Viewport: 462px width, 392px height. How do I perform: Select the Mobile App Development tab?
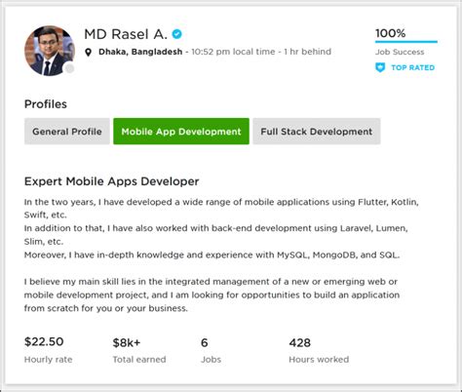click(x=181, y=132)
